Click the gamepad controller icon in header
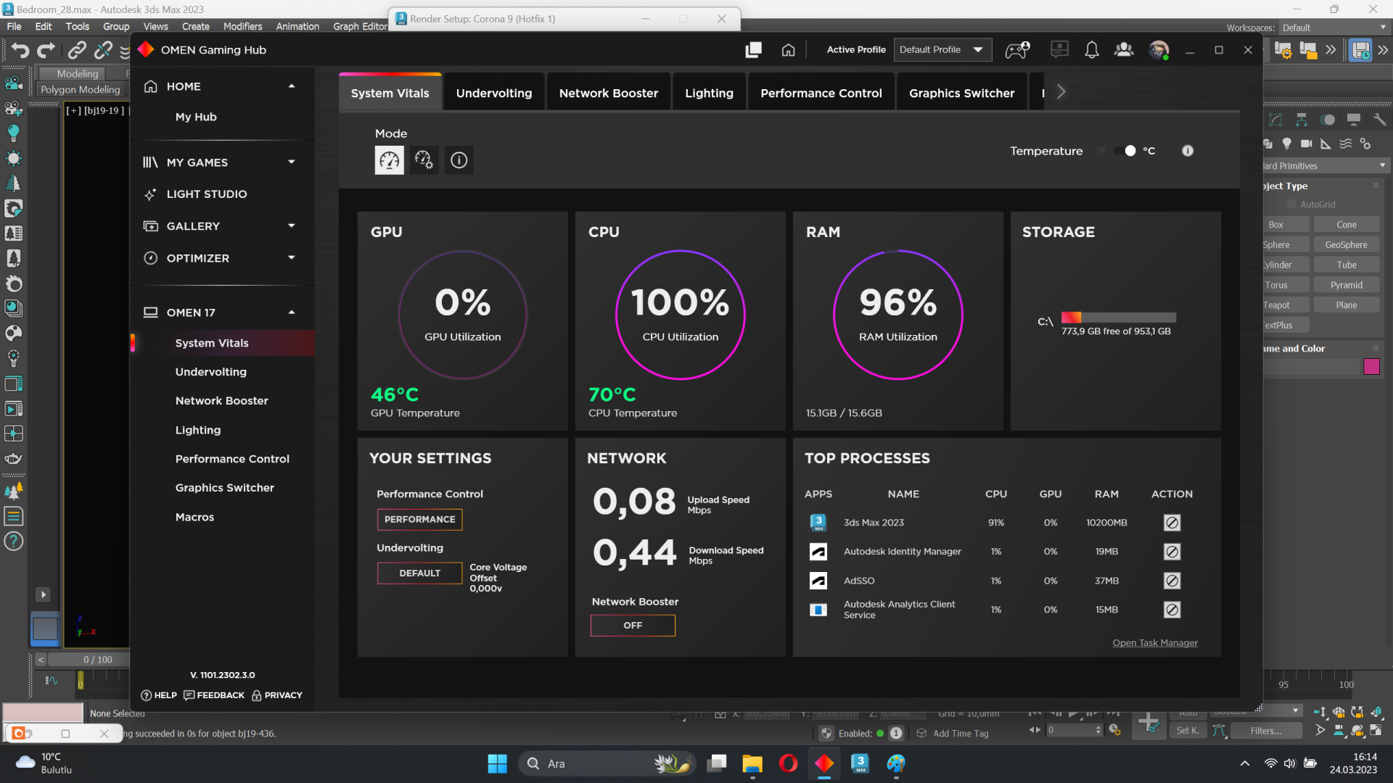Image resolution: width=1393 pixels, height=783 pixels. tap(1017, 50)
